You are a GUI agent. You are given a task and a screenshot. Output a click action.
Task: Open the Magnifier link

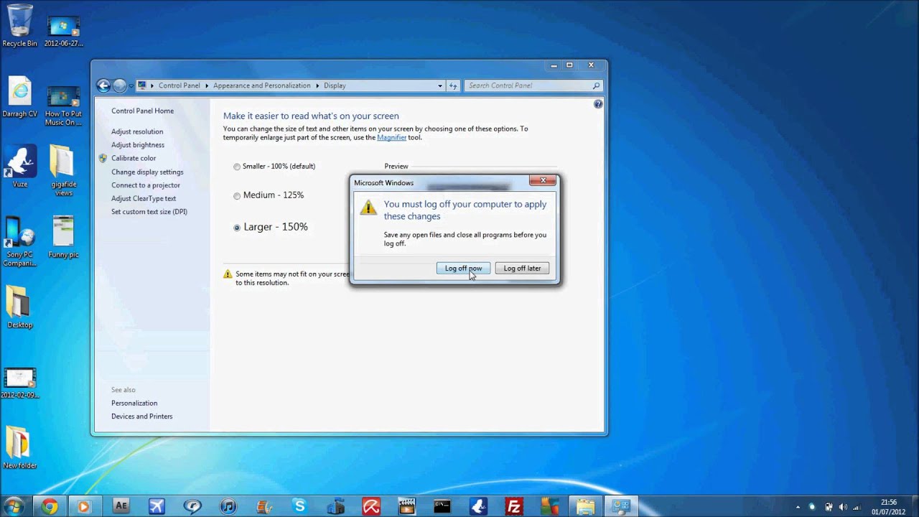[x=391, y=137]
